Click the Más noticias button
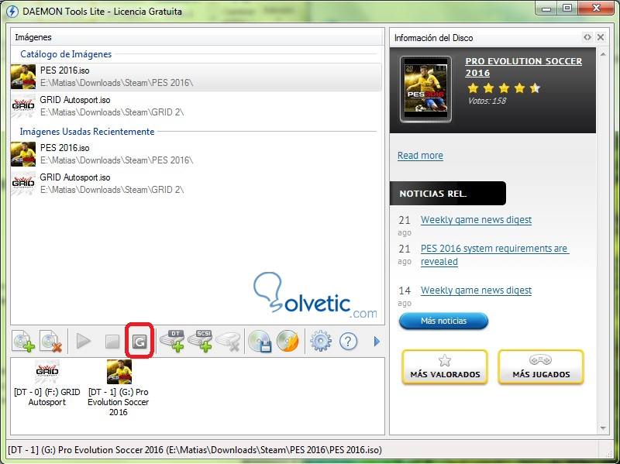The width and height of the screenshot is (620, 464). pos(443,321)
